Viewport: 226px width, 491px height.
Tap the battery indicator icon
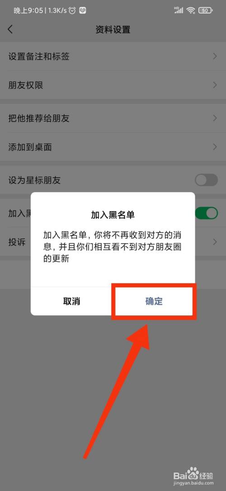click(205, 11)
